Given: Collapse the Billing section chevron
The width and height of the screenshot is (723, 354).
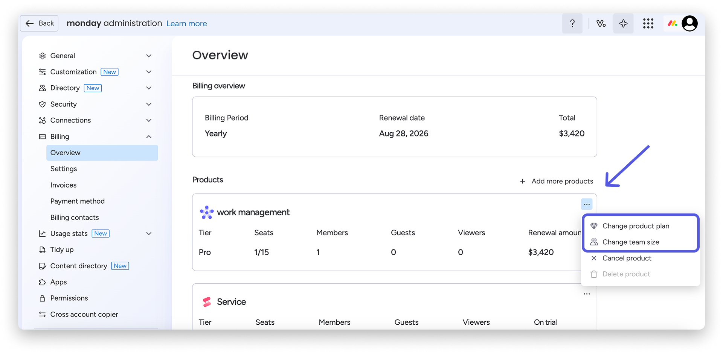Looking at the screenshot, I should tap(149, 136).
